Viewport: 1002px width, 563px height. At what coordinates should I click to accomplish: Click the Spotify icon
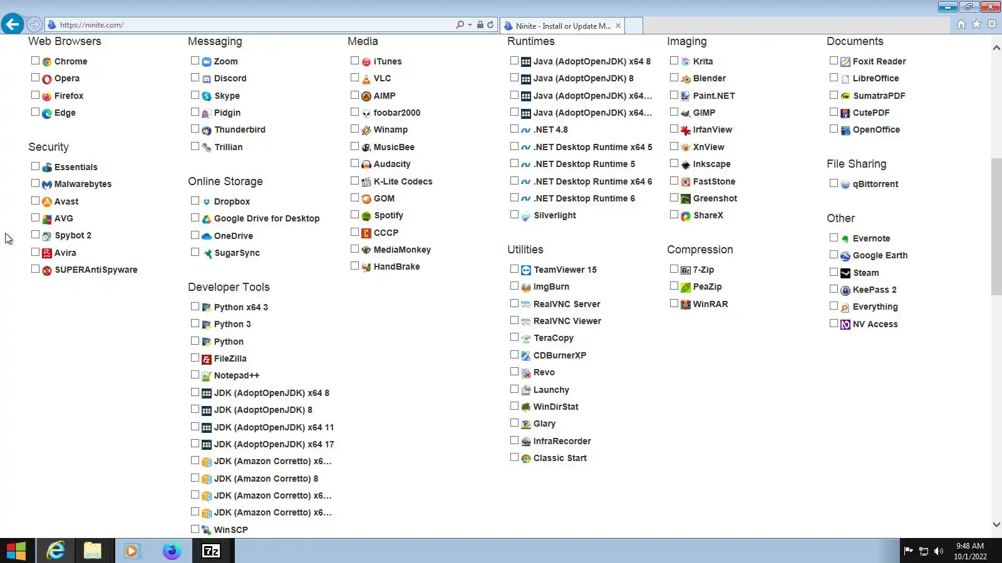[366, 216]
